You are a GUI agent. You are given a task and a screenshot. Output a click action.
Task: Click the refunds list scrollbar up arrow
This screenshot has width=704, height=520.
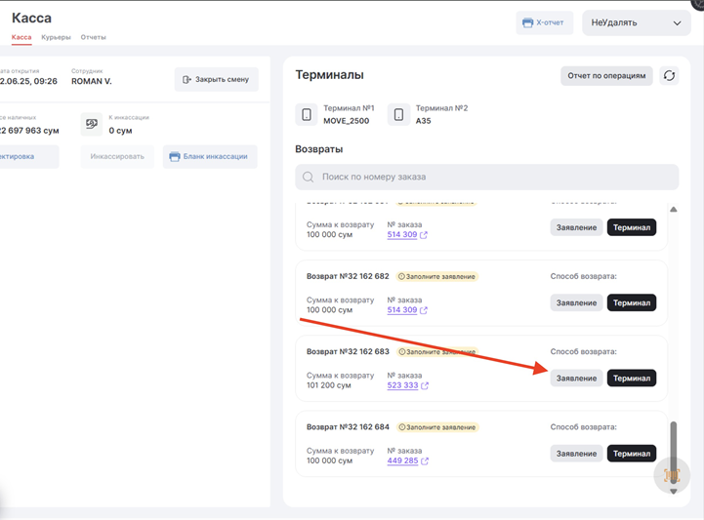pyautogui.click(x=673, y=209)
